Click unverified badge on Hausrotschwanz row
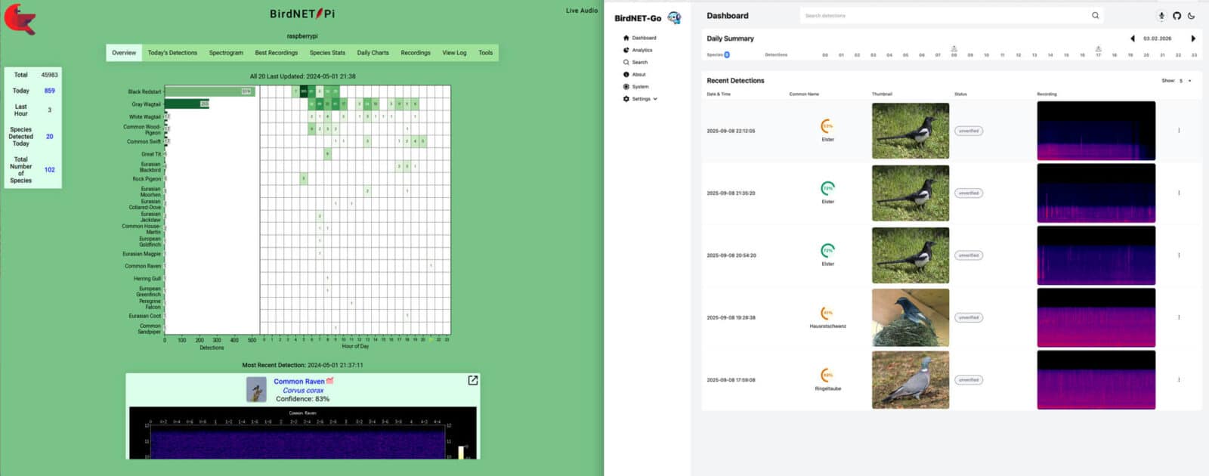The height and width of the screenshot is (476, 1209). (969, 317)
